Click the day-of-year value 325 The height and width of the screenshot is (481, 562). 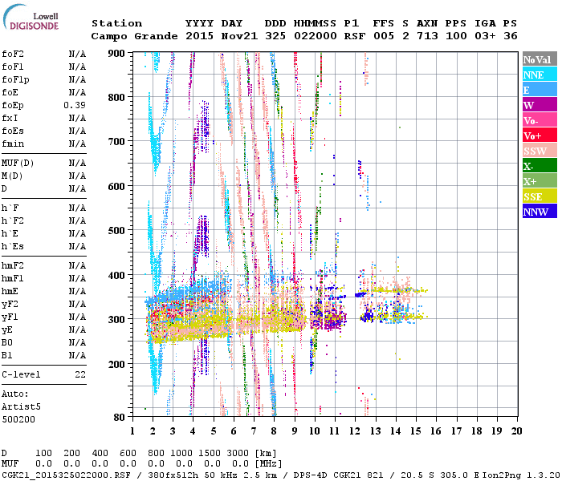click(x=275, y=36)
